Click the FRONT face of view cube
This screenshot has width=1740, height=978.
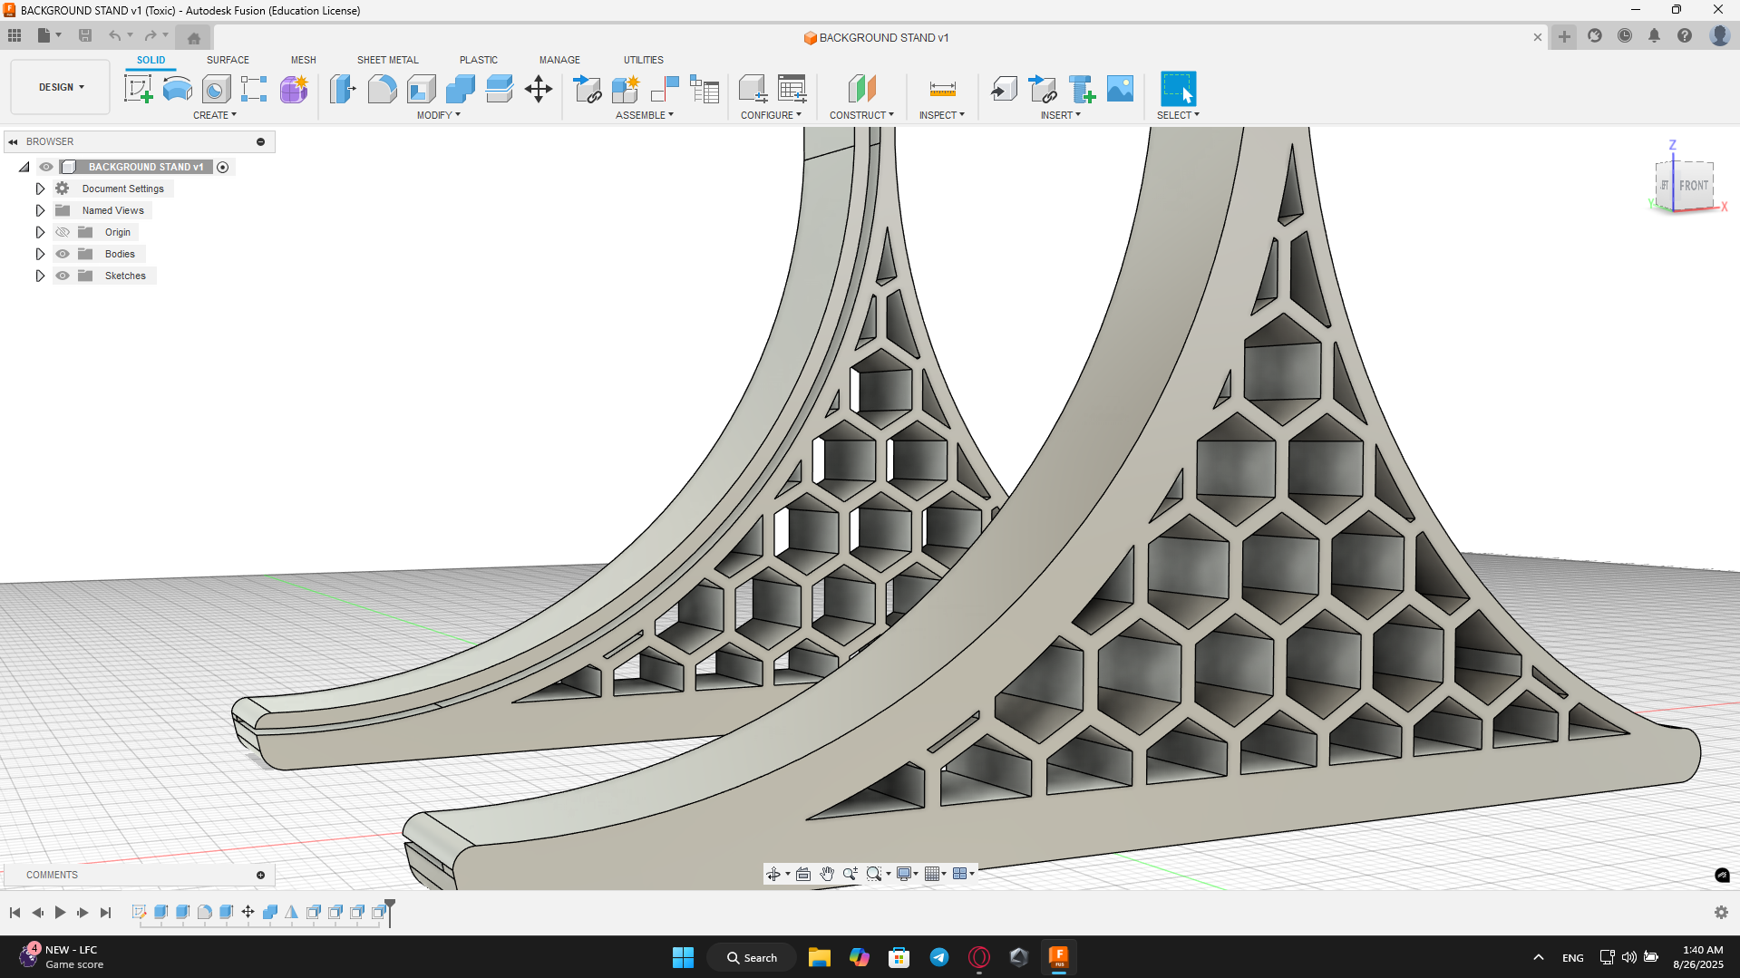pos(1693,186)
